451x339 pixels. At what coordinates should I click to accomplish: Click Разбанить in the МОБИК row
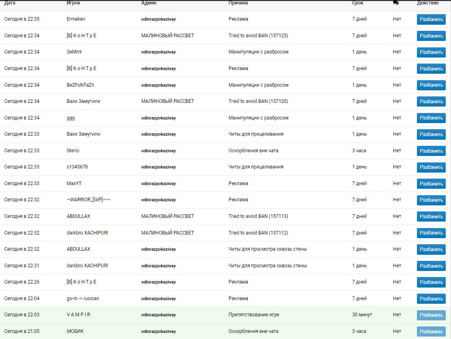431,331
